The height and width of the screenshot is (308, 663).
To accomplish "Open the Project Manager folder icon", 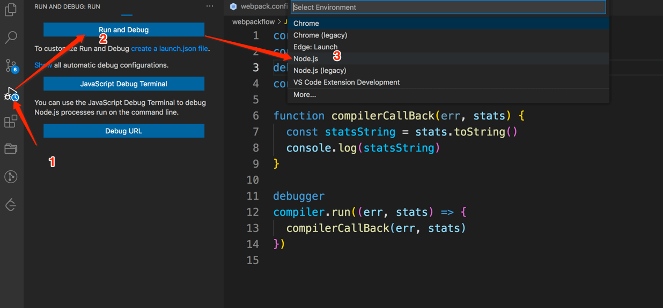I will [x=11, y=149].
